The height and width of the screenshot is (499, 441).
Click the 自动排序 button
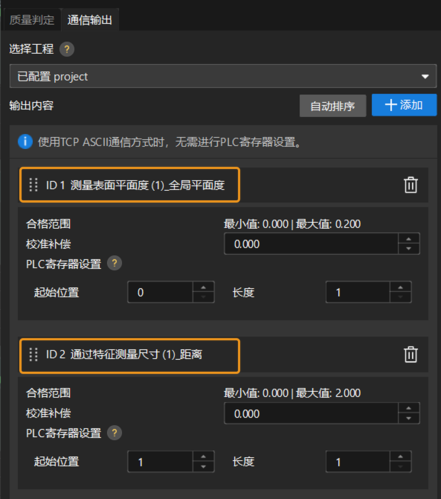[x=333, y=106]
